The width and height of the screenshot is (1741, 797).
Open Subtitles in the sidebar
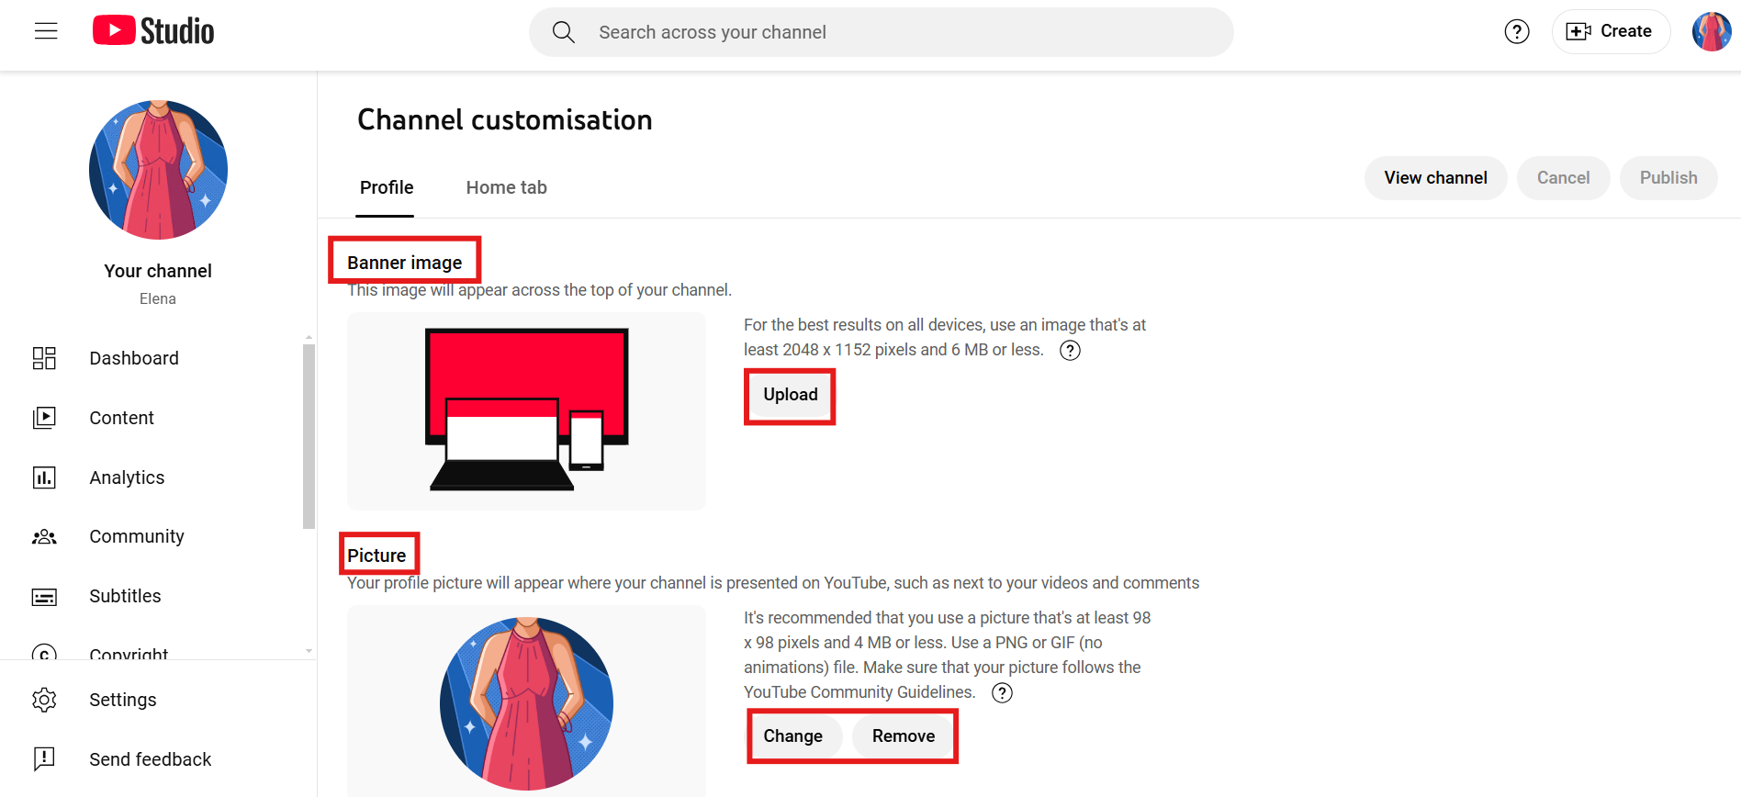pyautogui.click(x=125, y=596)
